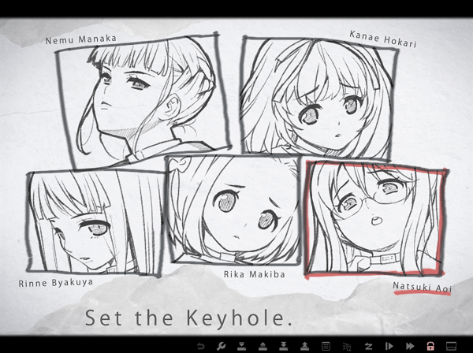The width and height of the screenshot is (473, 353).
Task: Select Nemu Manaka's portrait sketch
Action: click(x=143, y=101)
